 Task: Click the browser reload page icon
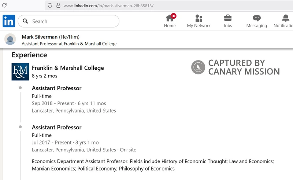(4, 5)
